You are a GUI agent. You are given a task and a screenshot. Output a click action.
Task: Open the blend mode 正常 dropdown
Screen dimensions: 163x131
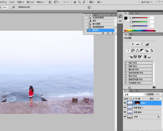click(134, 95)
